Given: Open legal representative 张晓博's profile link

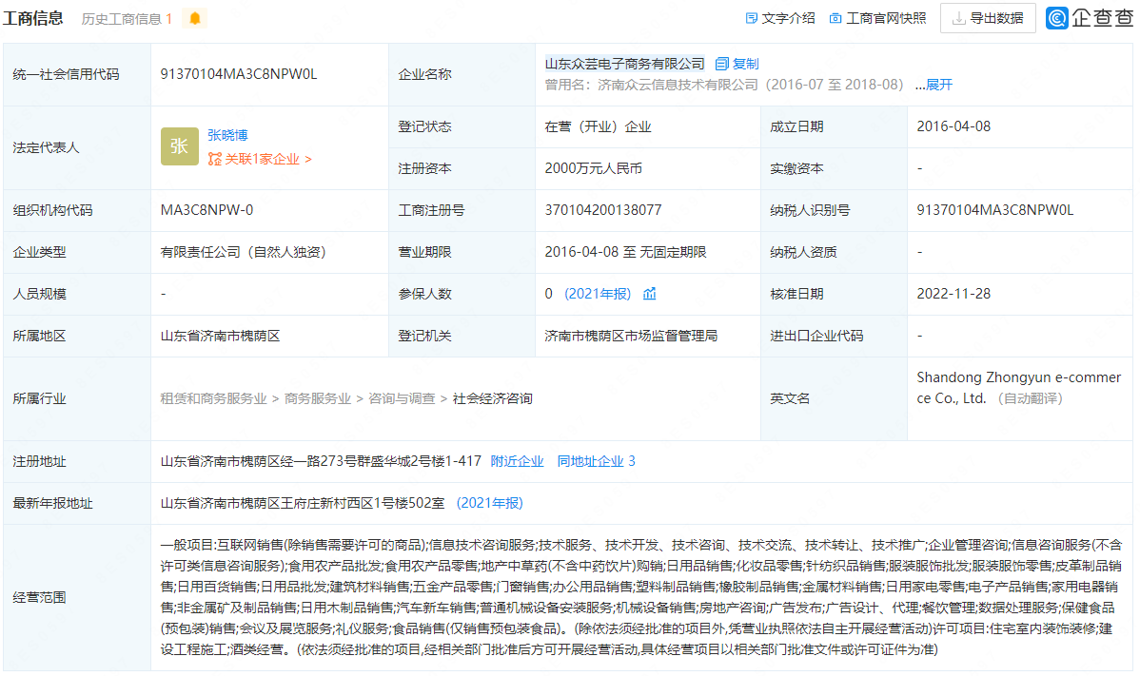Looking at the screenshot, I should [227, 135].
